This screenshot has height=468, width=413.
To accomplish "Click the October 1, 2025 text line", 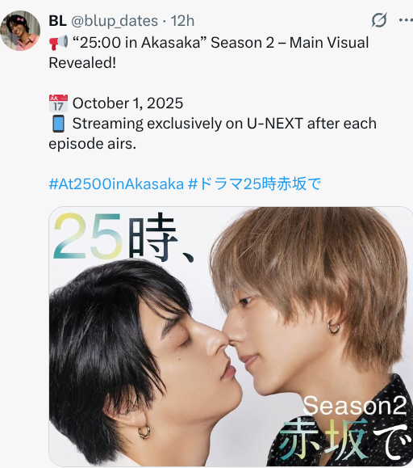I will point(127,103).
